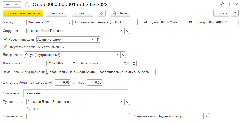Expand the Вид расчета dropdown
Image resolution: width=241 pixels, height=123 pixels.
pos(118,55)
